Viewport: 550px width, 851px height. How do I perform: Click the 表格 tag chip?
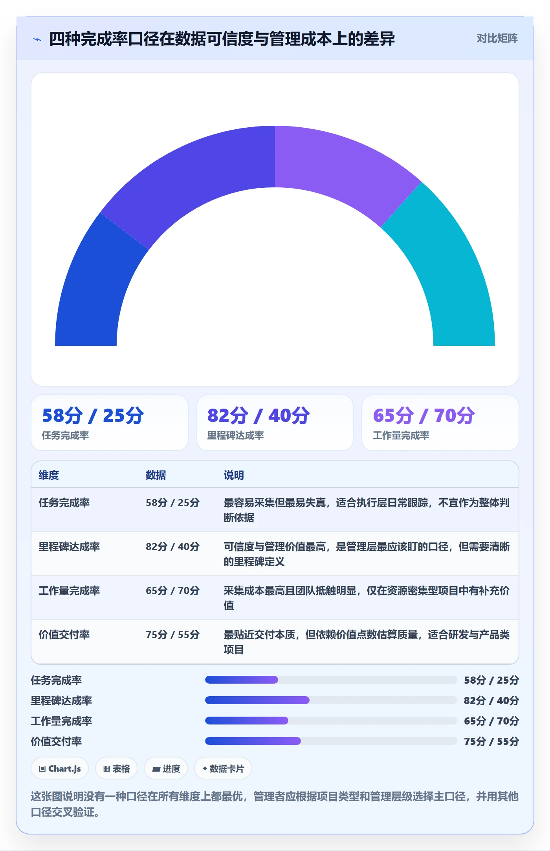[116, 768]
